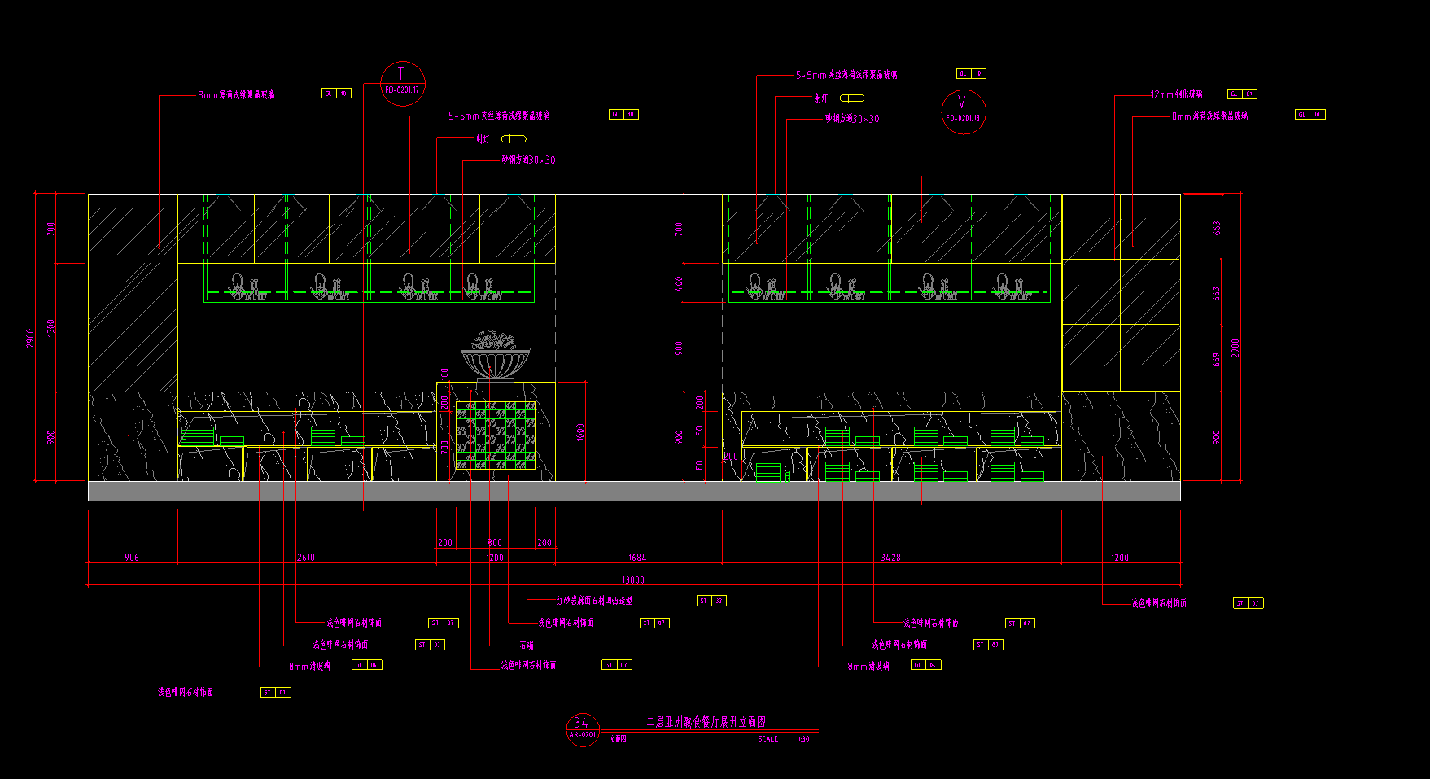Click the 906 dimension text
Viewport: 1430px width, 779px height.
coord(132,558)
